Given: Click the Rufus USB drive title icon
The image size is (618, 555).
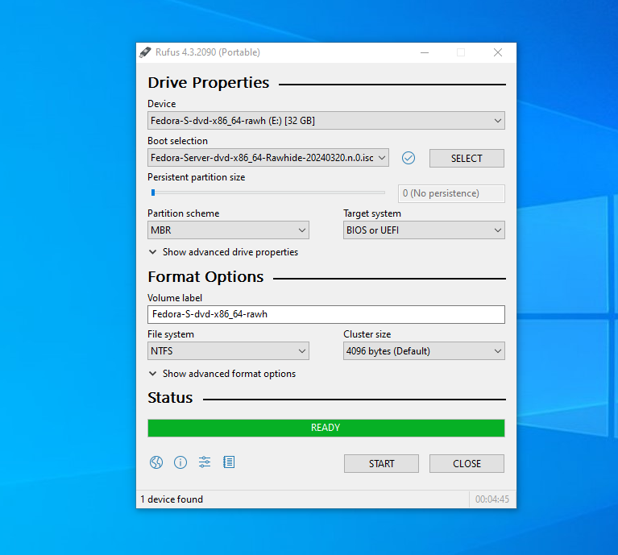Looking at the screenshot, I should tap(145, 52).
